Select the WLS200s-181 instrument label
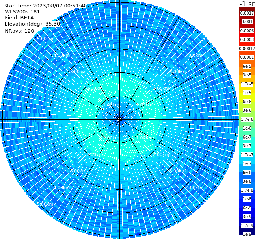 (x=22, y=12)
